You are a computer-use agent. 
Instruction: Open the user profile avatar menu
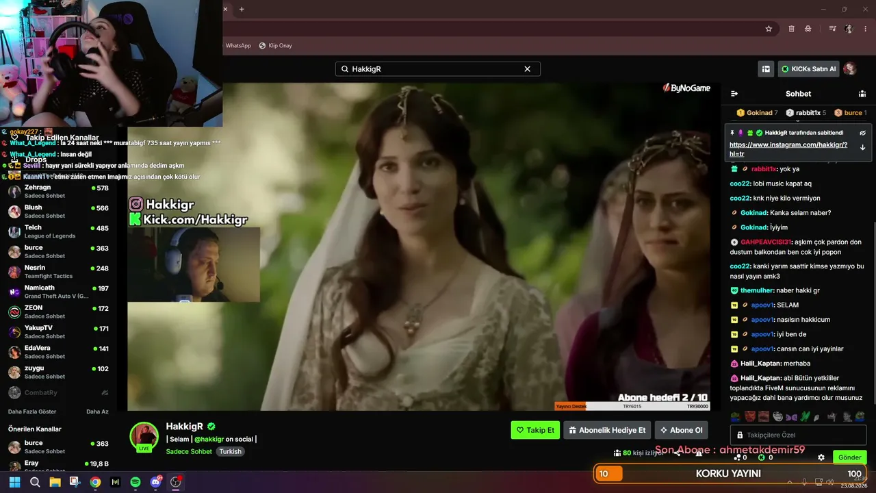[x=850, y=68]
